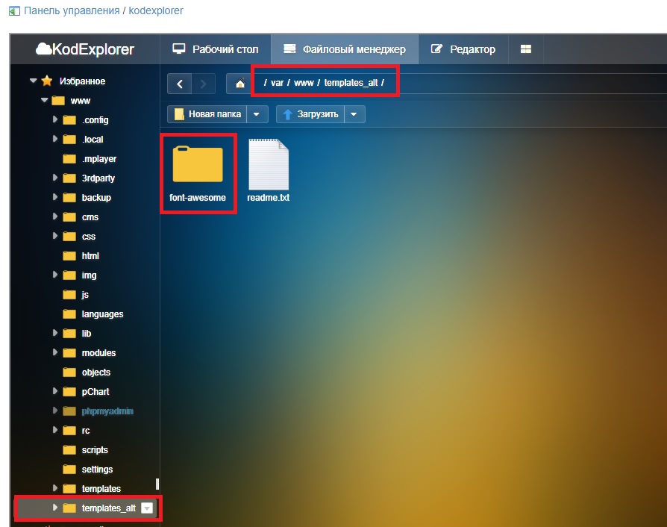Viewport: 667px width, 527px height.
Task: Expand the cms folder arrow
Action: pyautogui.click(x=55, y=216)
